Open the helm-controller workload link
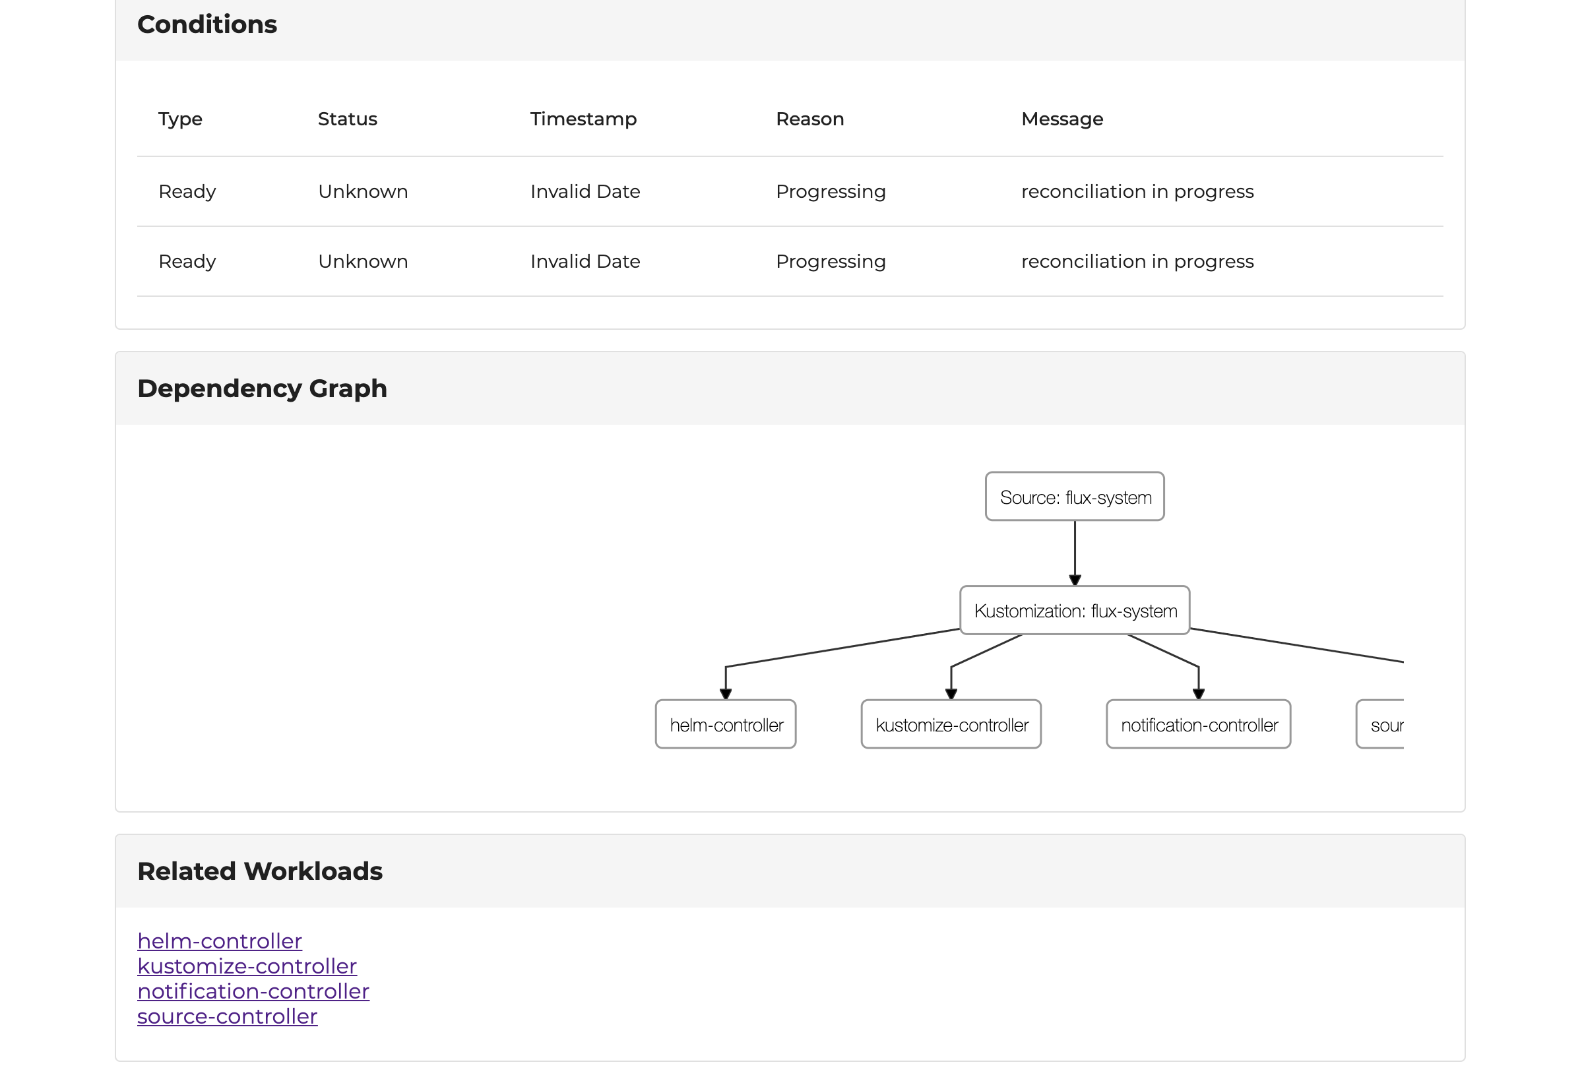Viewport: 1582px width, 1083px height. click(219, 941)
